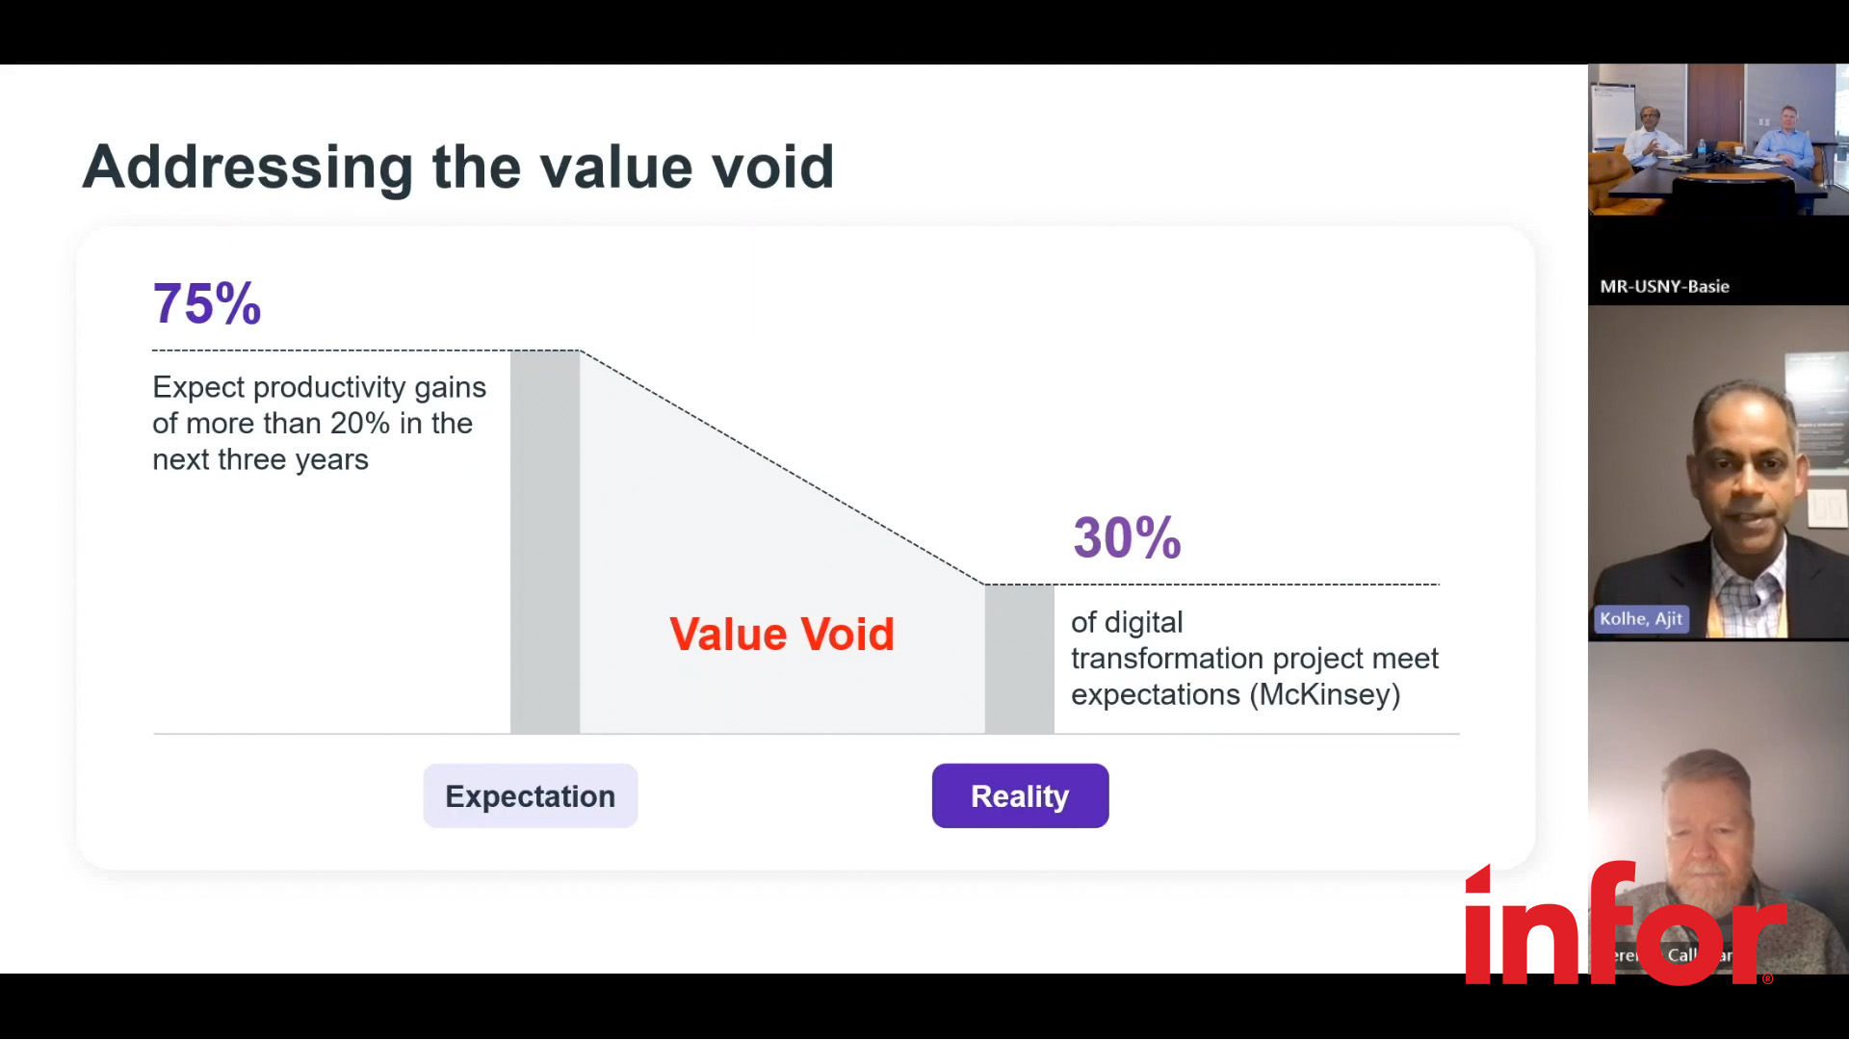This screenshot has width=1849, height=1040.
Task: Click the McKinsey digital transformation text
Action: click(x=1254, y=659)
